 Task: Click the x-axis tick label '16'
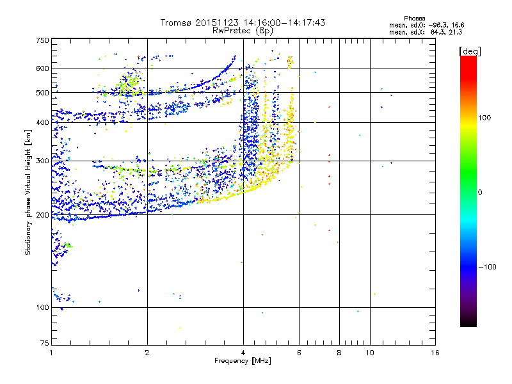point(435,353)
